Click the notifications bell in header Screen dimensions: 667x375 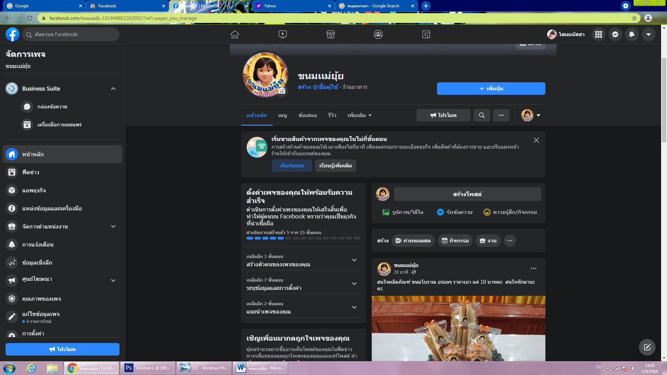click(632, 34)
